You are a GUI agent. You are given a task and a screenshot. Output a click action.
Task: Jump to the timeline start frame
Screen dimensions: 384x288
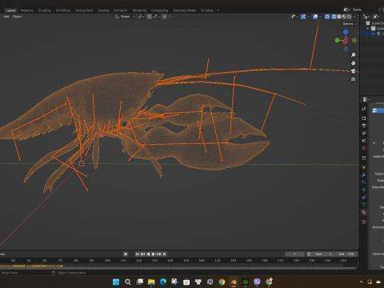[x=138, y=254]
